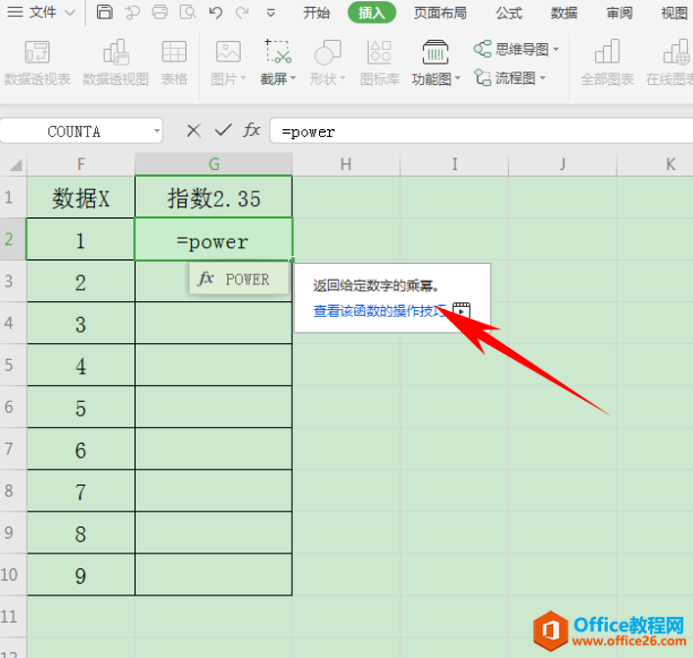Switch to the 页面布局 tab

pyautogui.click(x=439, y=13)
